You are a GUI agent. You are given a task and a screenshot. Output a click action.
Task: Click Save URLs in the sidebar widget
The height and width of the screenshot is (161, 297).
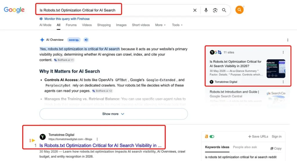[x=258, y=137]
